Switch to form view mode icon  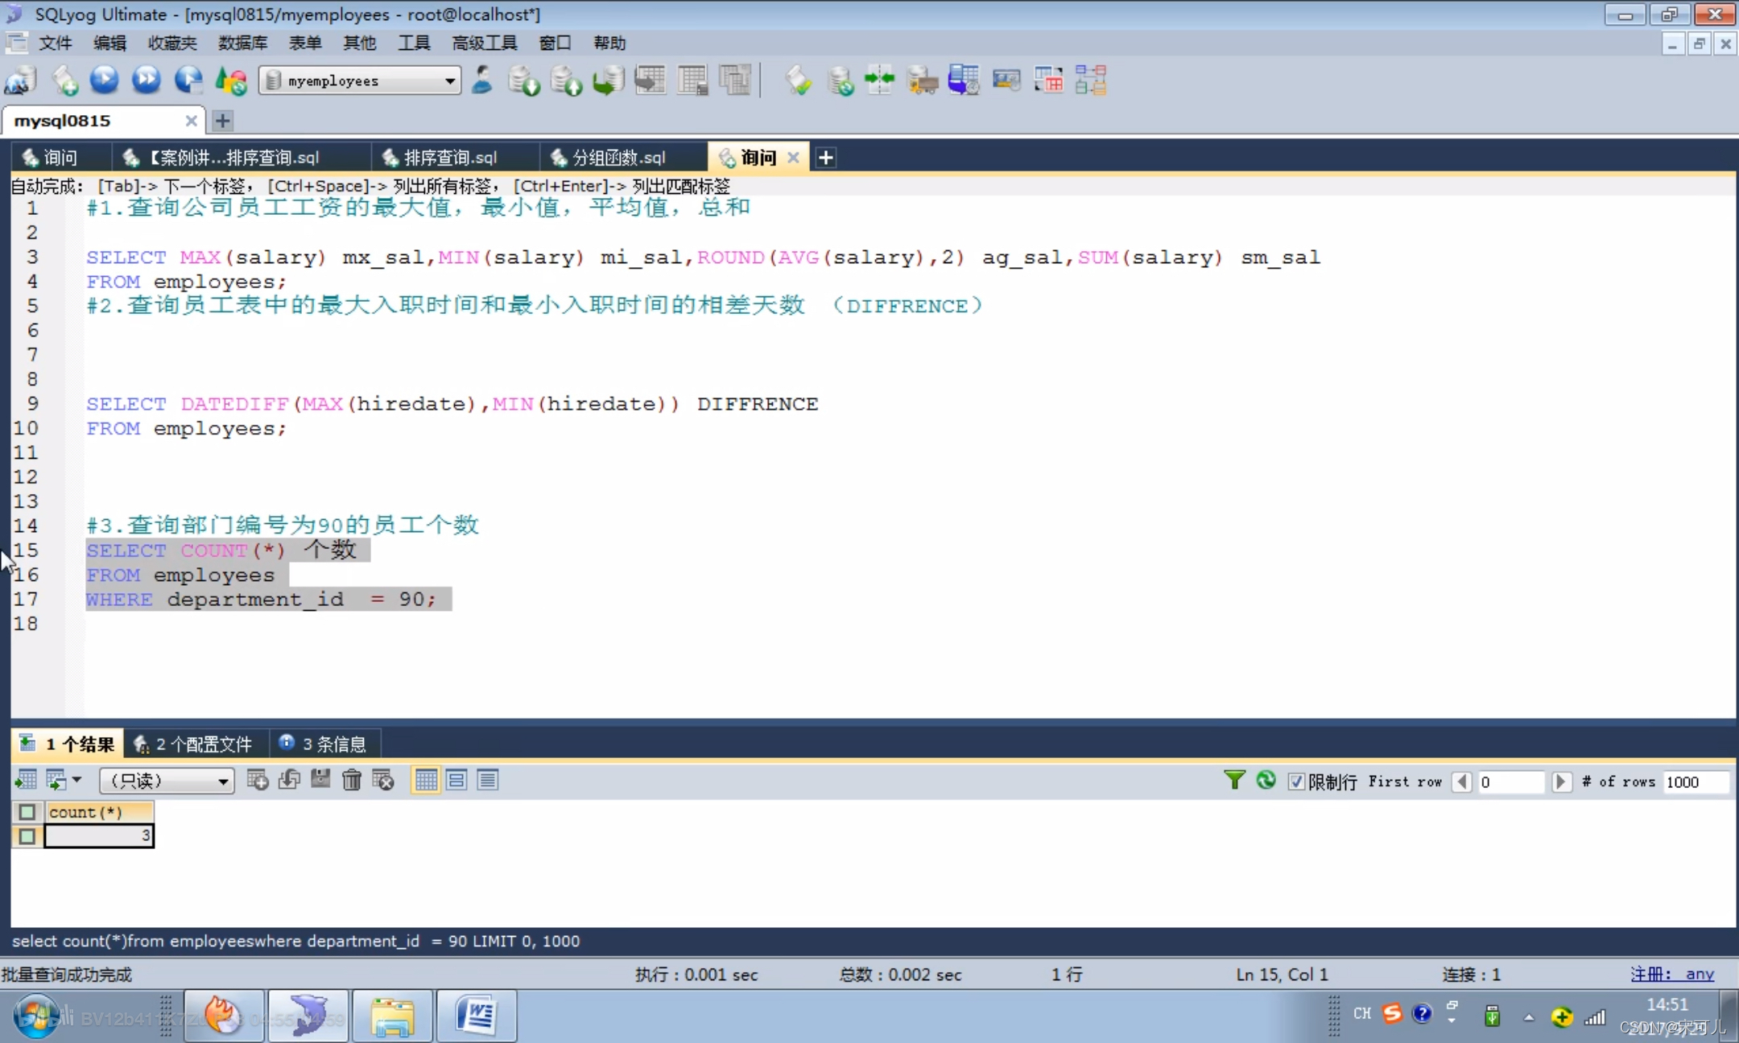(x=456, y=780)
